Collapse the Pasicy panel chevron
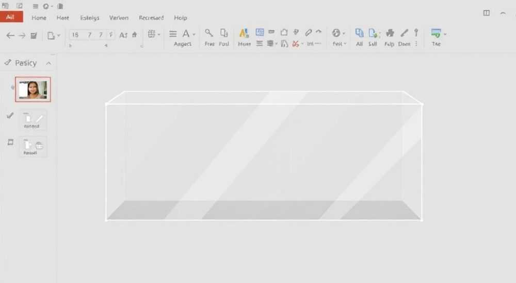The height and width of the screenshot is (283, 516). tap(49, 63)
